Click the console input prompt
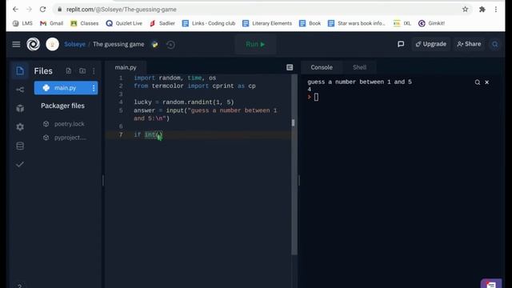 (316, 97)
